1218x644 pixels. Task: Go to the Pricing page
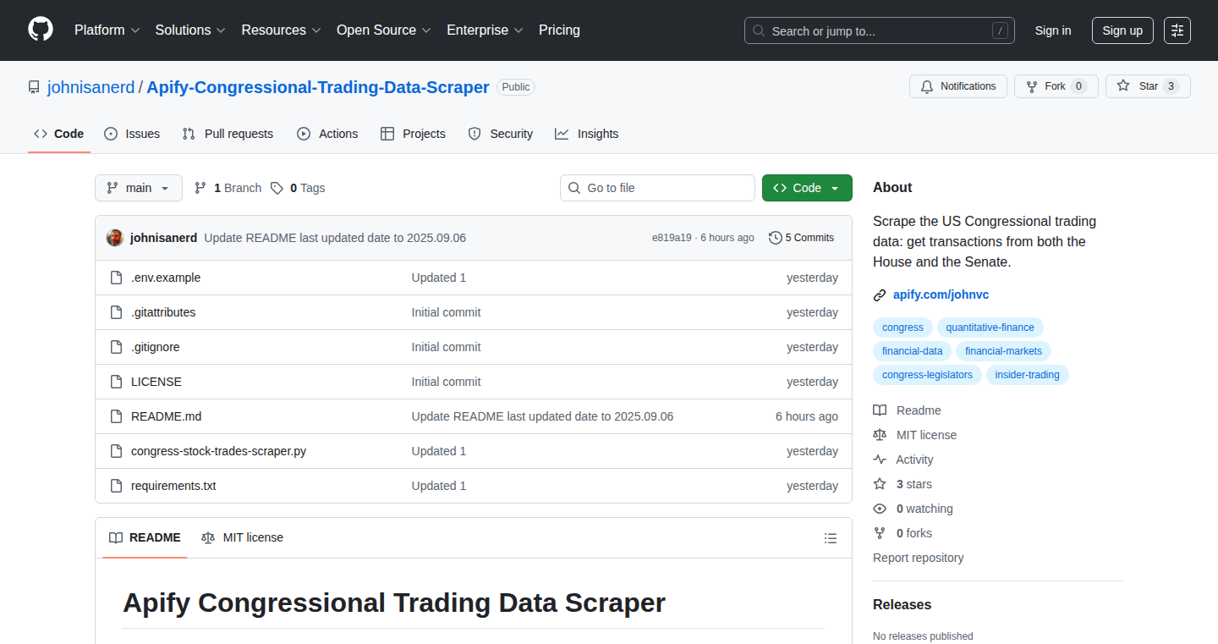559,30
